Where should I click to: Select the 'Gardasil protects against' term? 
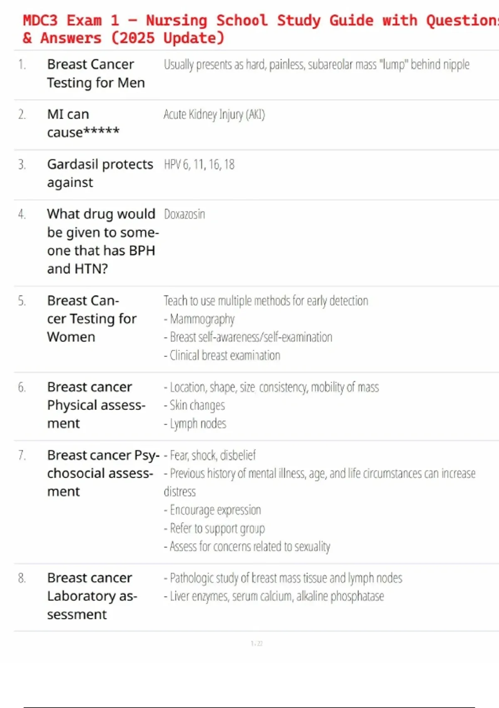[x=100, y=173]
